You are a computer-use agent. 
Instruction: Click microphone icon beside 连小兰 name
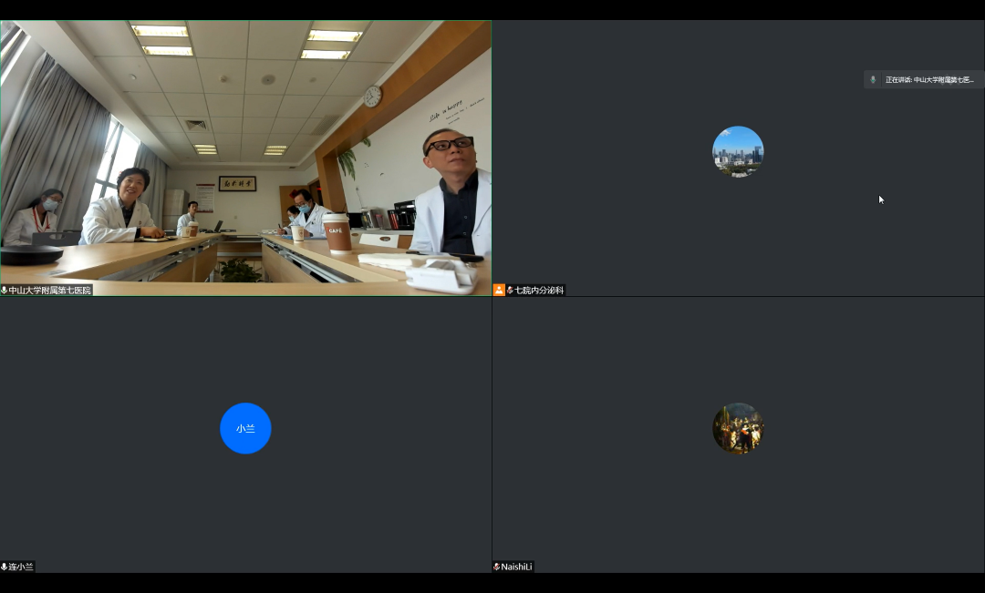pyautogui.click(x=5, y=567)
